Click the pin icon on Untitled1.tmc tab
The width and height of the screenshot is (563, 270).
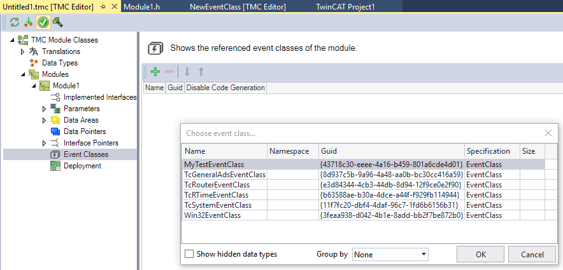(x=103, y=6)
